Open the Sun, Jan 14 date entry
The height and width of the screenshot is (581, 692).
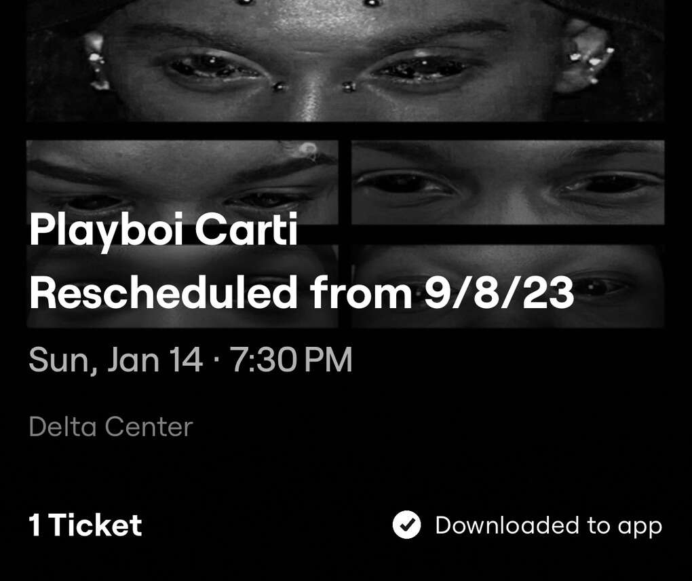pos(115,359)
